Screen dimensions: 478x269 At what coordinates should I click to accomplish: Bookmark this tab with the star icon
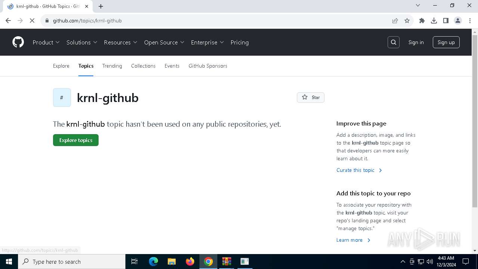coord(407,21)
